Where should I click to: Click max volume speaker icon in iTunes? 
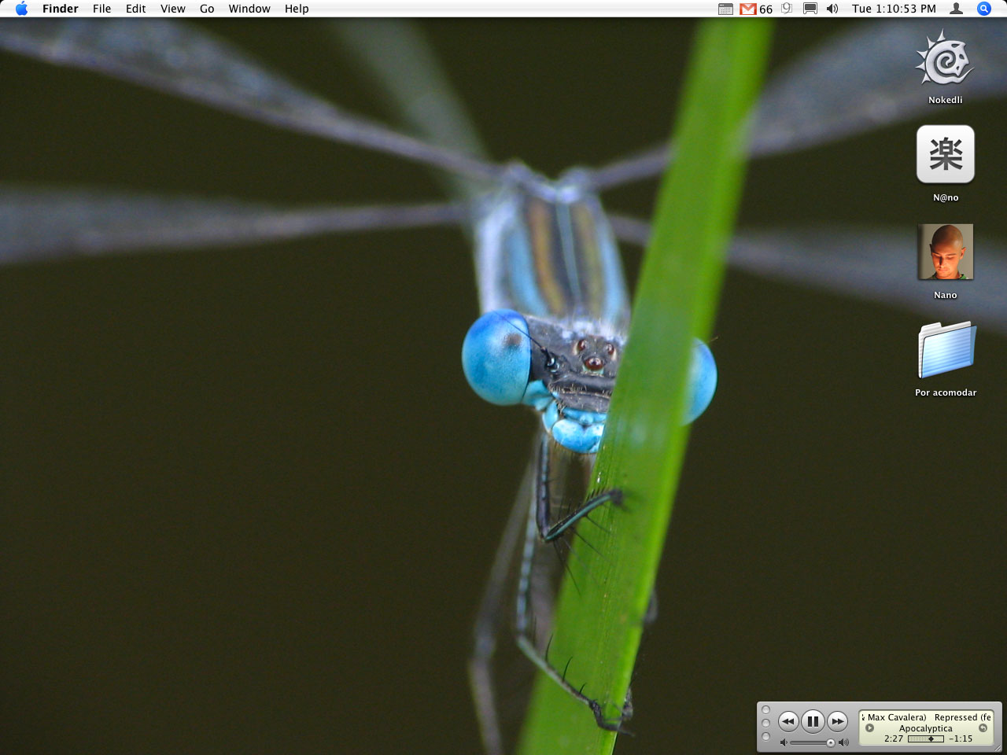tap(843, 742)
